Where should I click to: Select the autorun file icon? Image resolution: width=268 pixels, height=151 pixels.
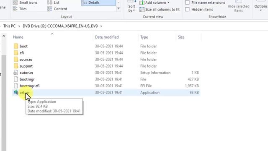[x=16, y=73]
